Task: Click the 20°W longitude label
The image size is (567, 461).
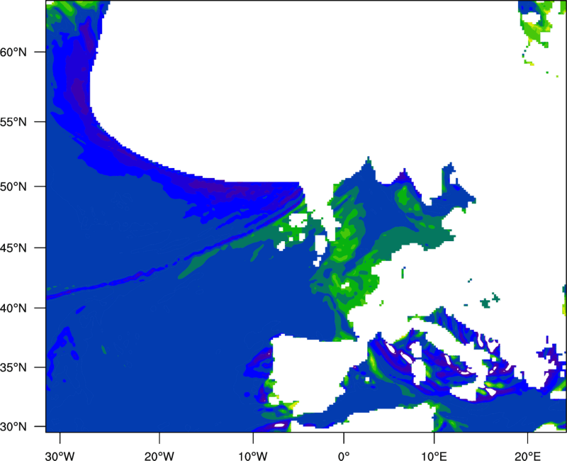Action: tap(159, 456)
